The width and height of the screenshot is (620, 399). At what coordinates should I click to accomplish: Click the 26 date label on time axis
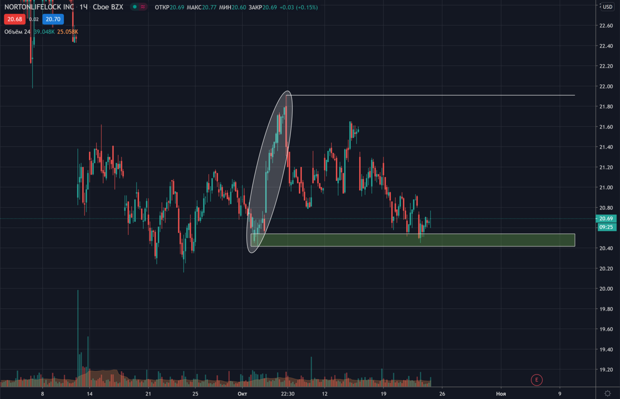pyautogui.click(x=442, y=394)
